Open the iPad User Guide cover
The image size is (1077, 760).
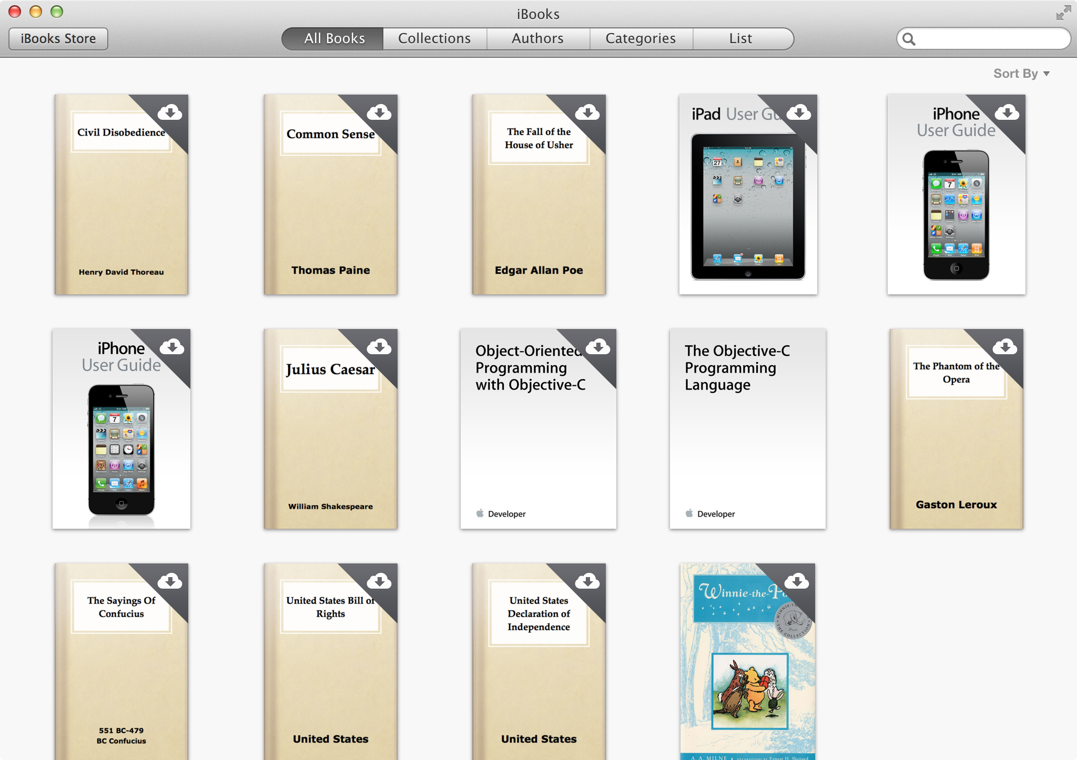[748, 194]
